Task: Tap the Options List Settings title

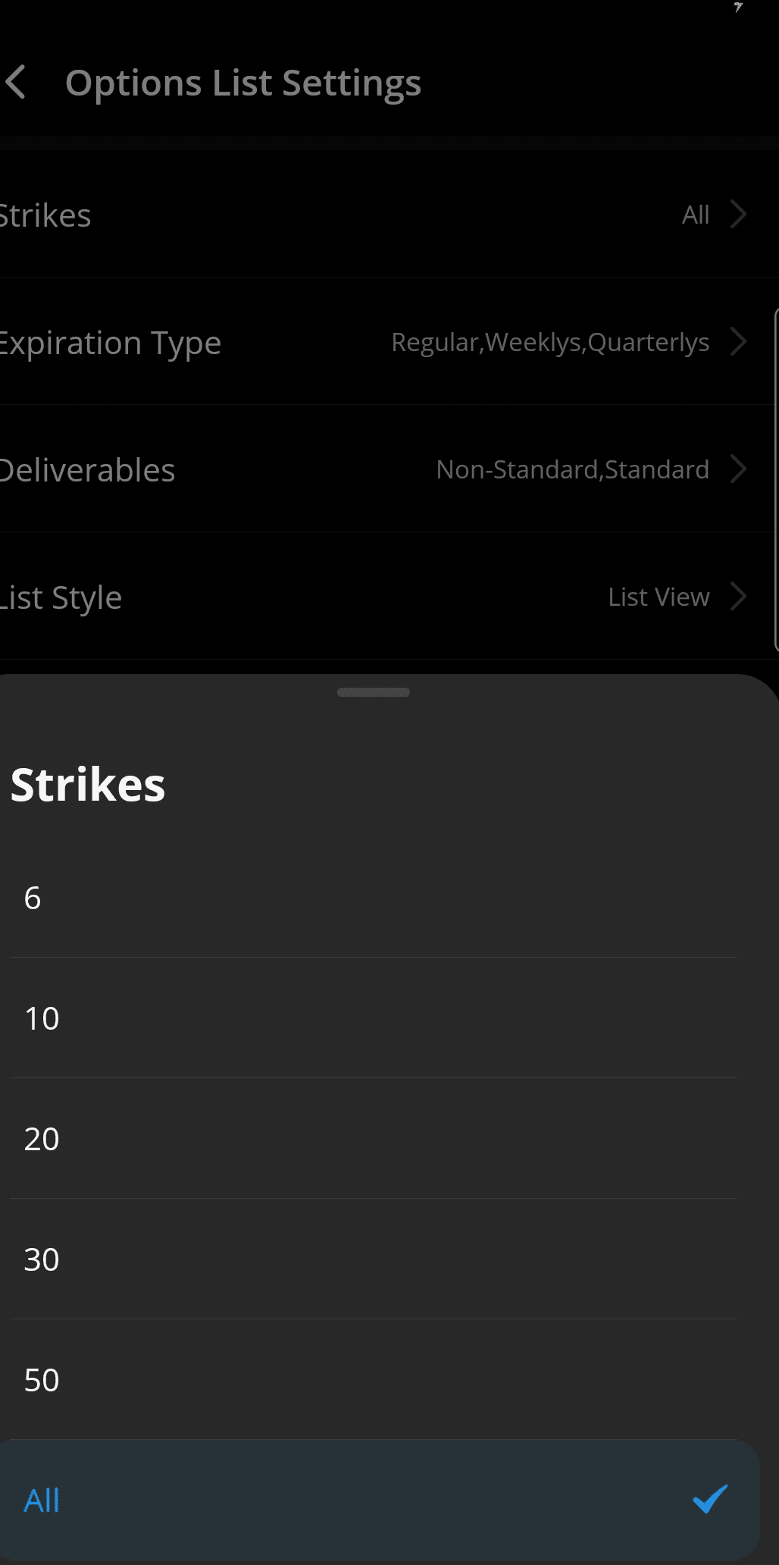Action: pyautogui.click(x=244, y=82)
